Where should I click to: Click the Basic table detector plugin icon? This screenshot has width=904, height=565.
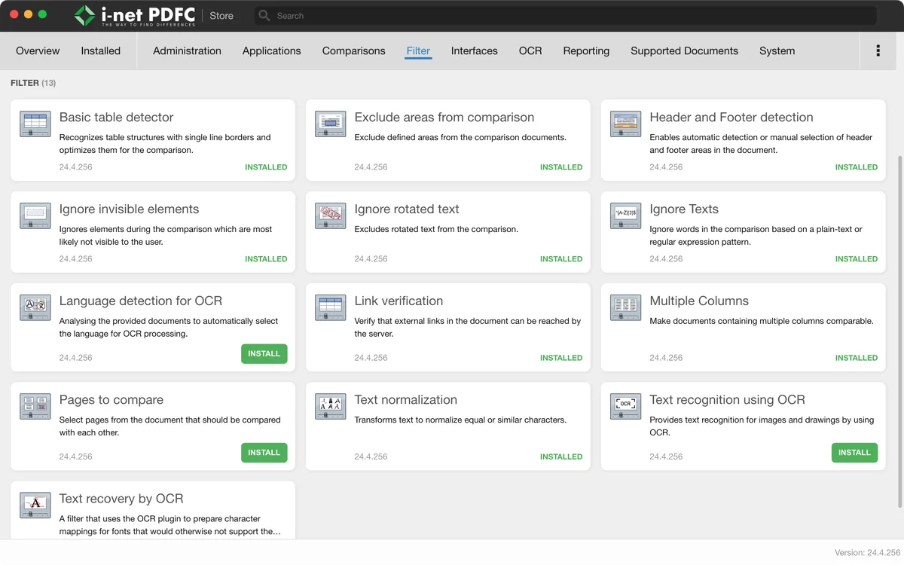pos(35,124)
